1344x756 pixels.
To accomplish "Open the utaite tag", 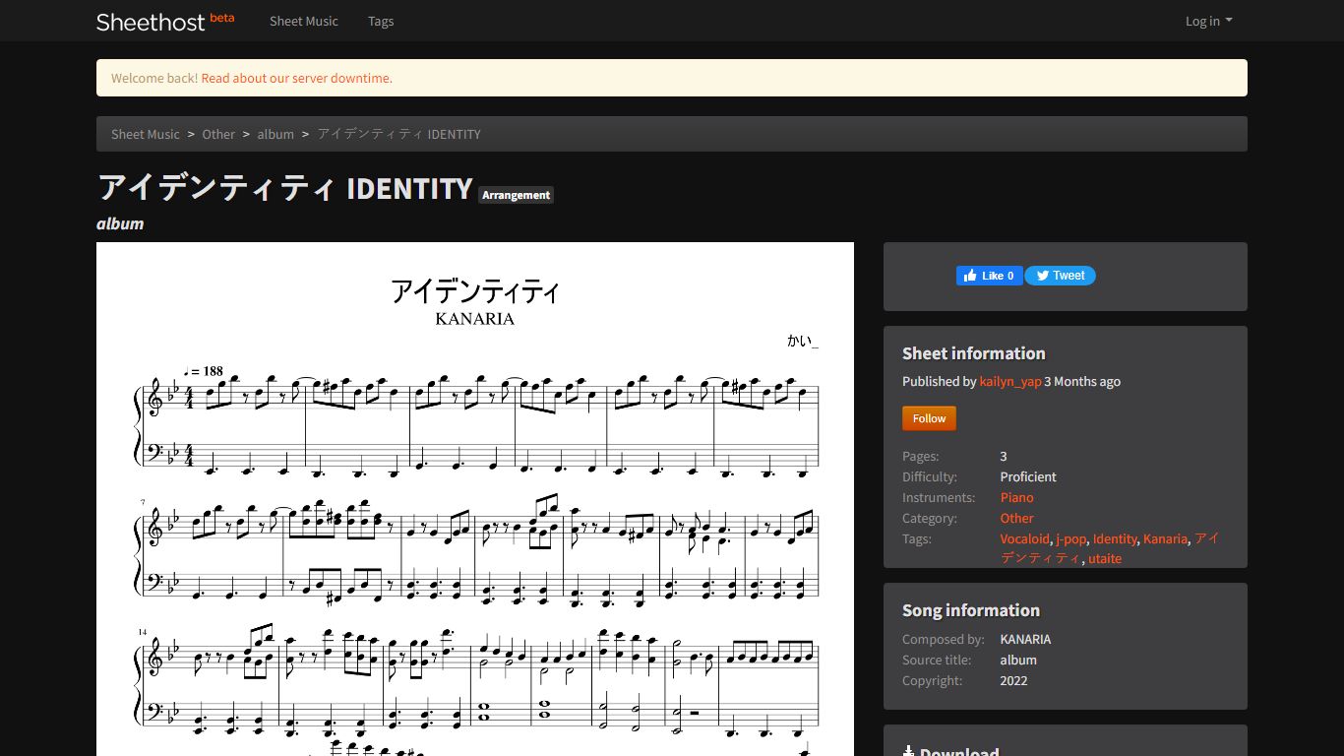I will [x=1105, y=558].
